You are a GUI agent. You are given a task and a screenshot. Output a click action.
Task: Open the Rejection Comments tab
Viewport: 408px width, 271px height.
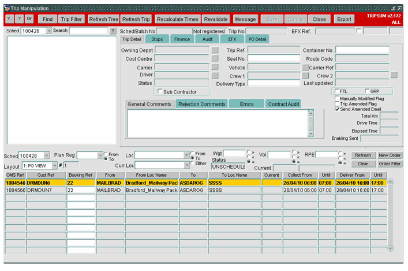(201, 104)
